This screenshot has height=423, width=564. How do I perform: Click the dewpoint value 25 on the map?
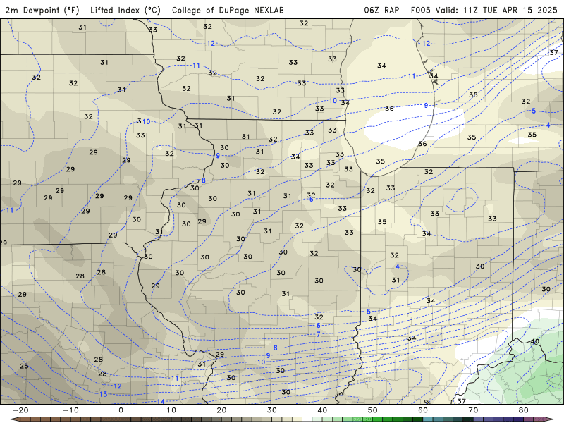[24, 366]
